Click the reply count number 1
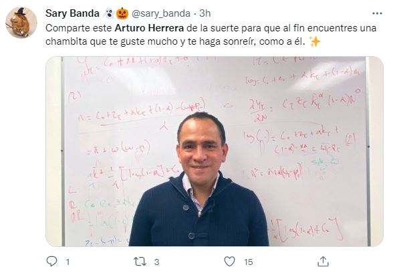The height and width of the screenshot is (275, 393). (68, 262)
